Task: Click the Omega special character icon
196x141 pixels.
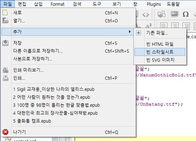Action: click(x=186, y=14)
